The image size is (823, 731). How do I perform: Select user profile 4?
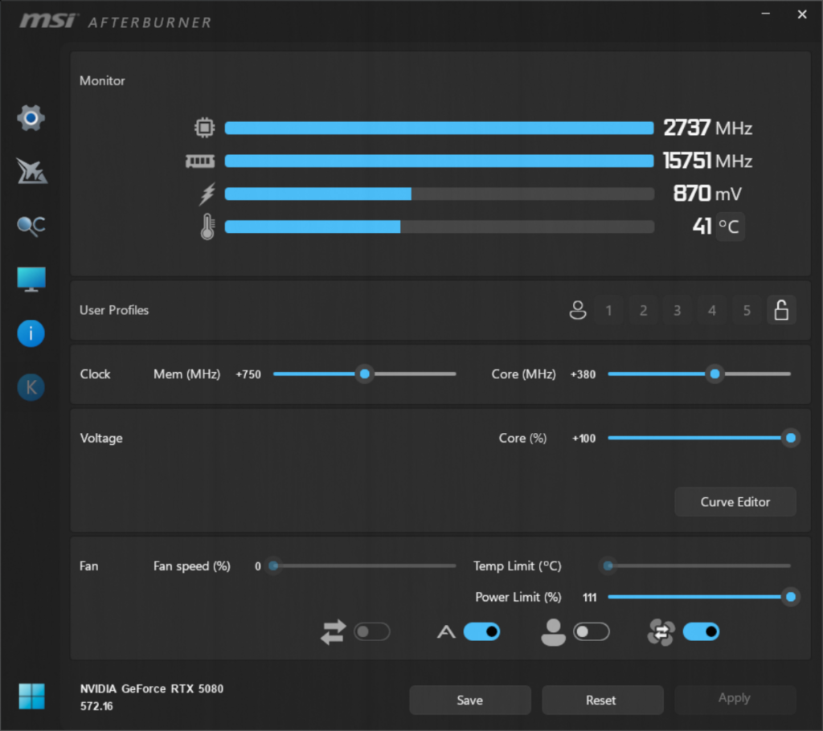pyautogui.click(x=712, y=310)
